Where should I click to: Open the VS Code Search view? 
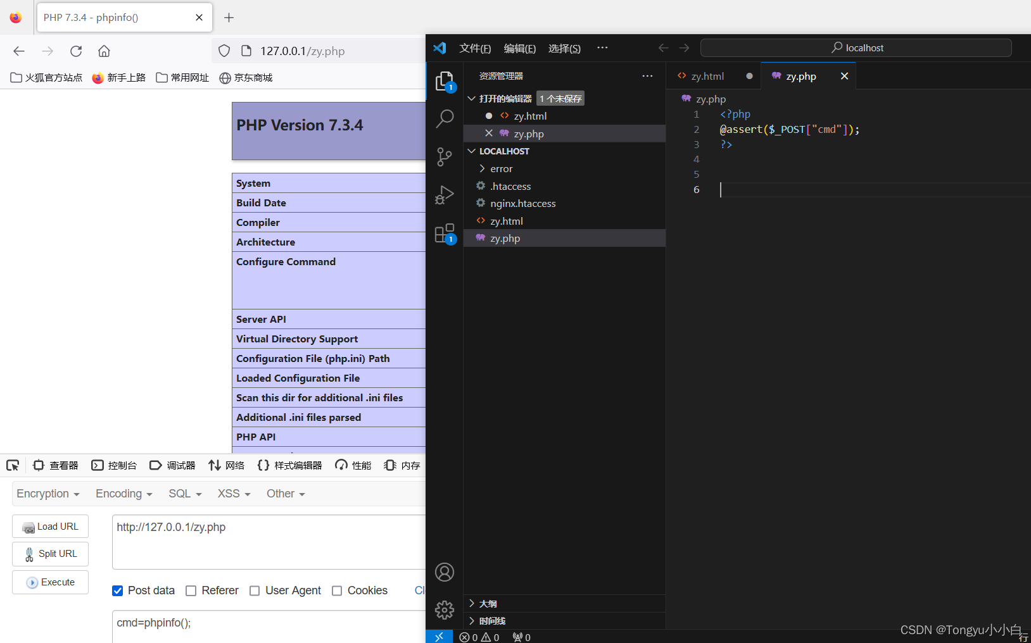(x=445, y=118)
